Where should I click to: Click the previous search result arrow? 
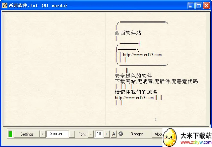43,134
